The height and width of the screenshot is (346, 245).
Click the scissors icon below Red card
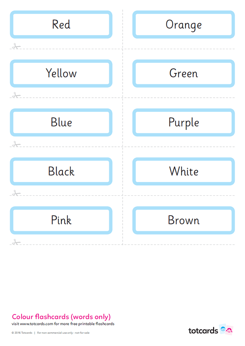tap(15, 47)
